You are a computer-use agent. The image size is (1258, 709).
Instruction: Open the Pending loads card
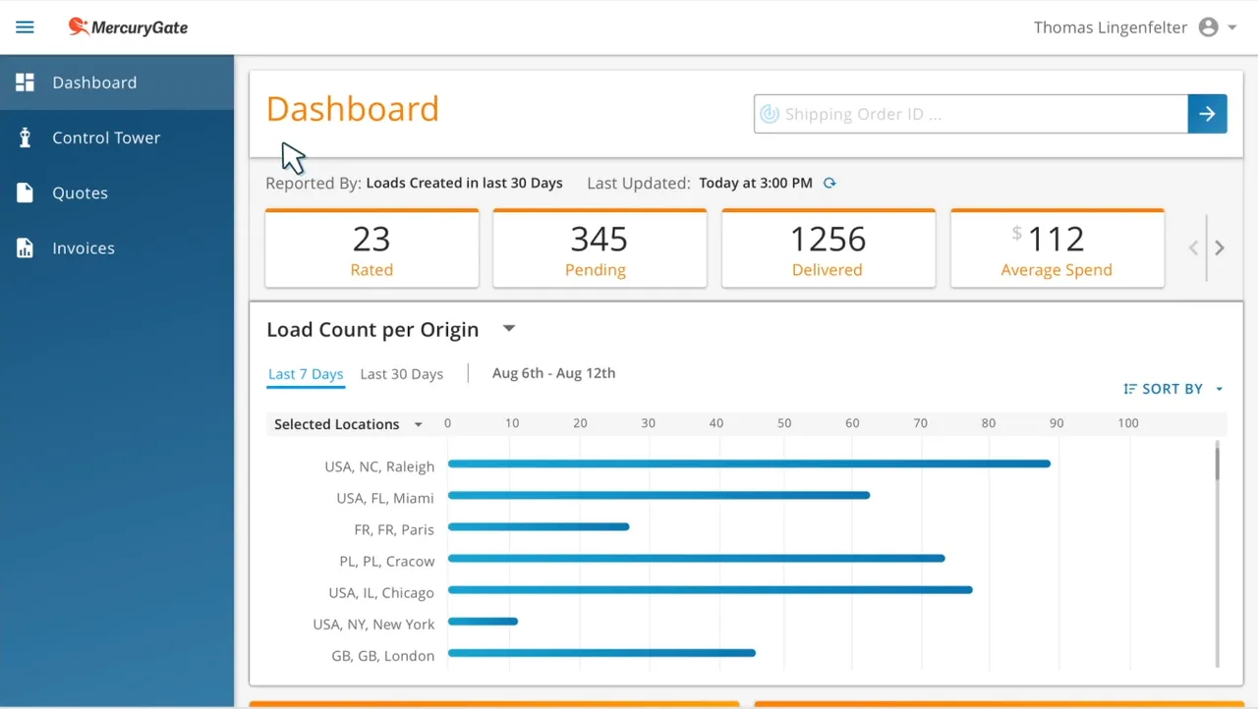tap(600, 248)
